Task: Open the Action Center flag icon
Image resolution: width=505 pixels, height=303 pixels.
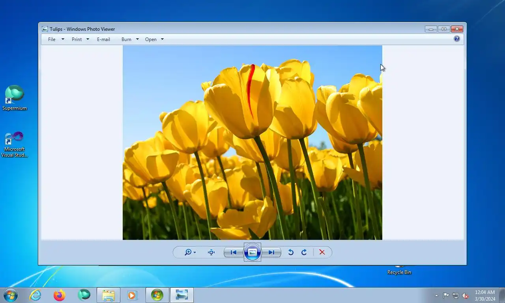Action: [446, 296]
